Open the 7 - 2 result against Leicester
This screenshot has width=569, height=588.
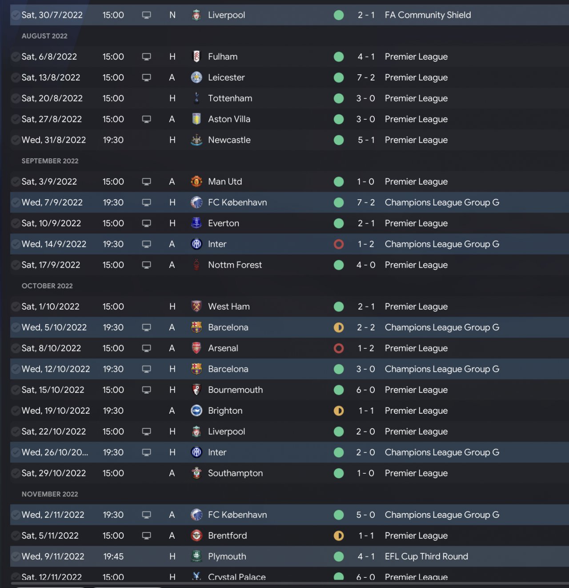click(366, 77)
